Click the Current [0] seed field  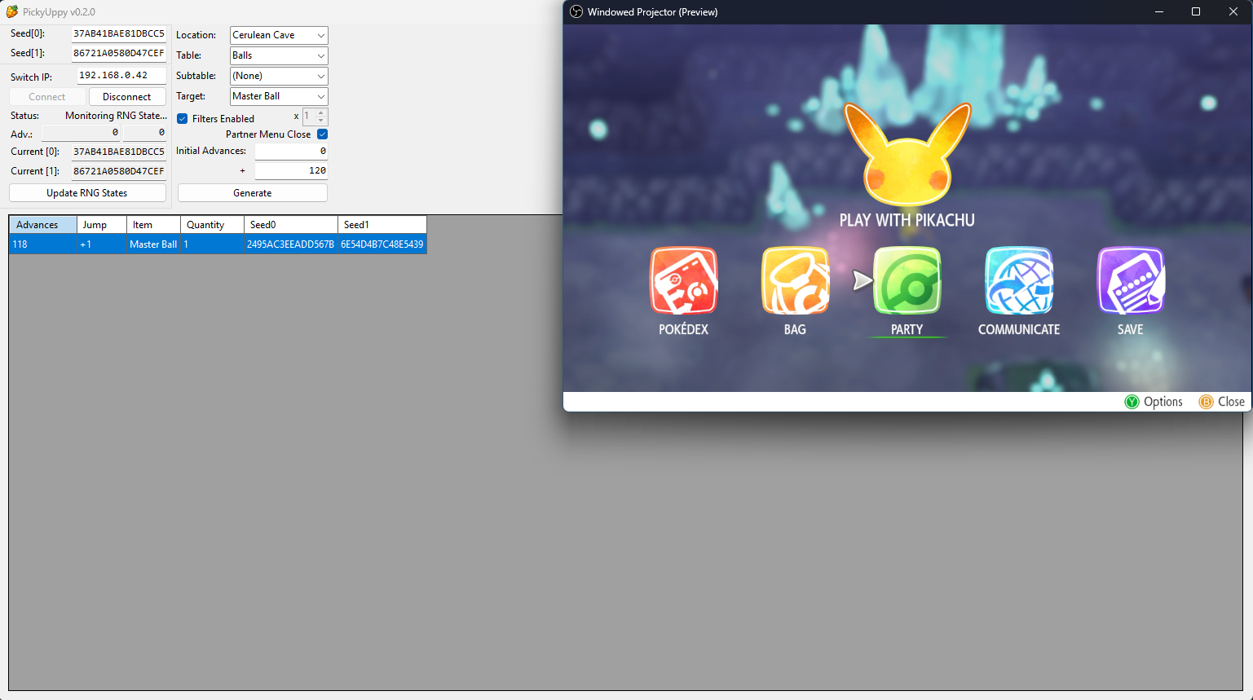(119, 152)
